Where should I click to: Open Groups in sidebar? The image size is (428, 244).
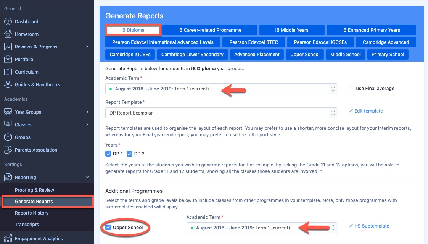tap(23, 137)
